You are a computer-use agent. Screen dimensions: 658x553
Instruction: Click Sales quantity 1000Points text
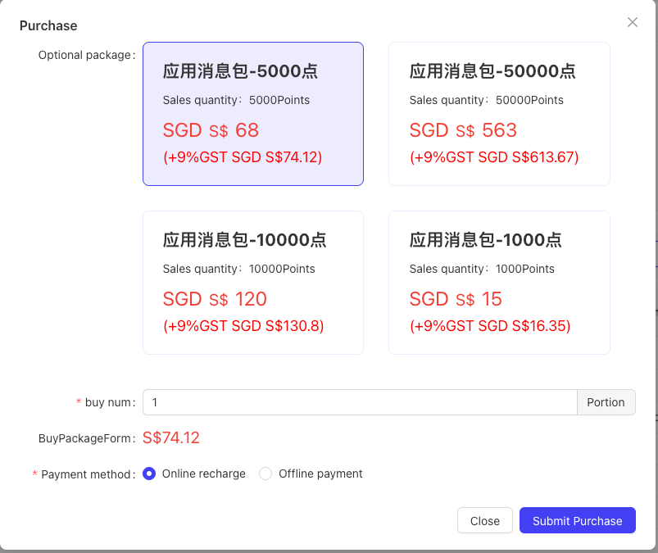482,269
